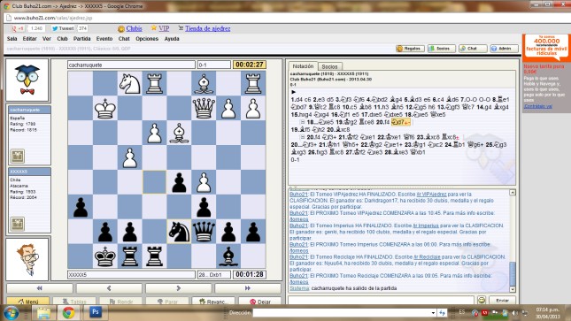Step back one move with the left arrow
This screenshot has width=571, height=321.
pyautogui.click(x=109, y=288)
